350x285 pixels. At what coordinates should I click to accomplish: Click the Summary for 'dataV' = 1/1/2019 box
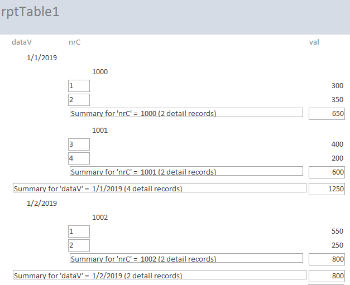(160, 188)
